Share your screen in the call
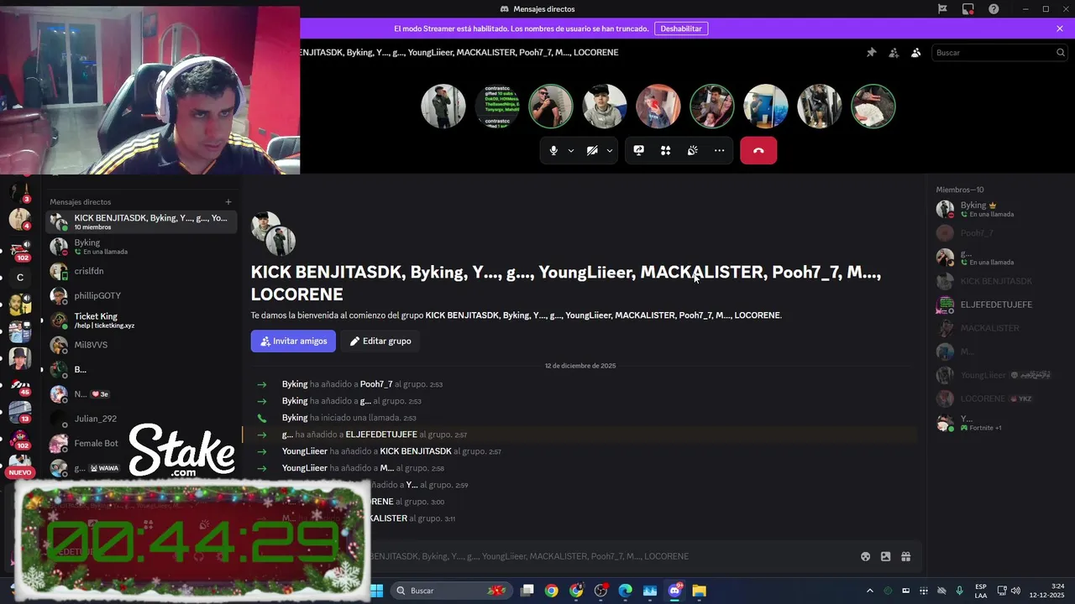Image resolution: width=1075 pixels, height=604 pixels. coord(639,150)
